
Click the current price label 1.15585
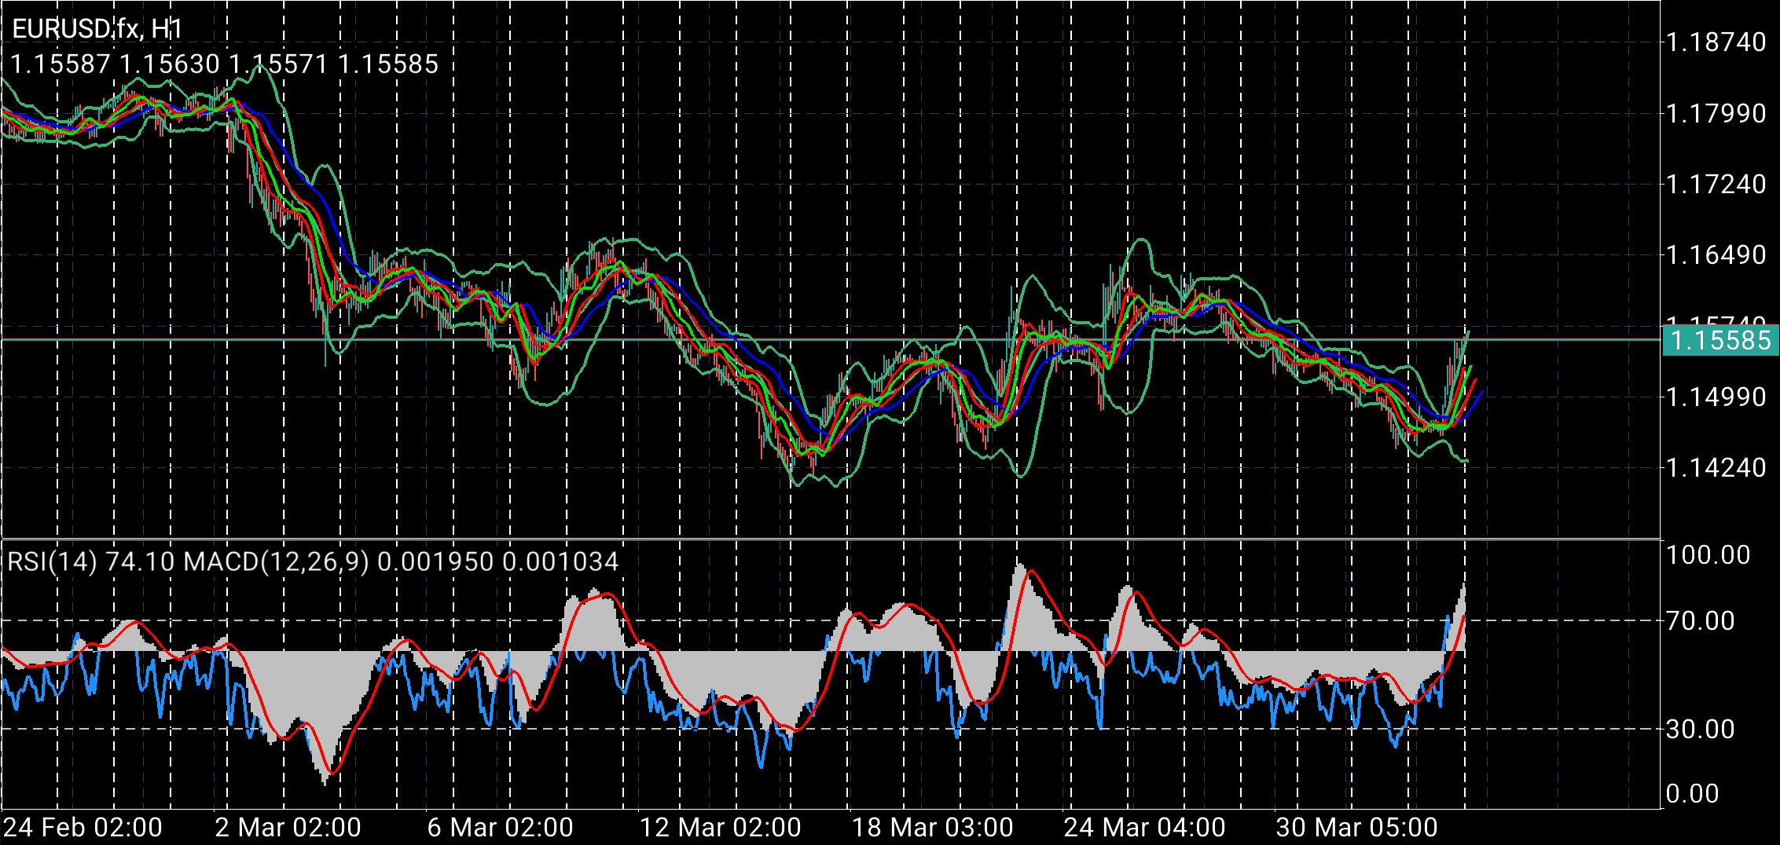[1720, 340]
